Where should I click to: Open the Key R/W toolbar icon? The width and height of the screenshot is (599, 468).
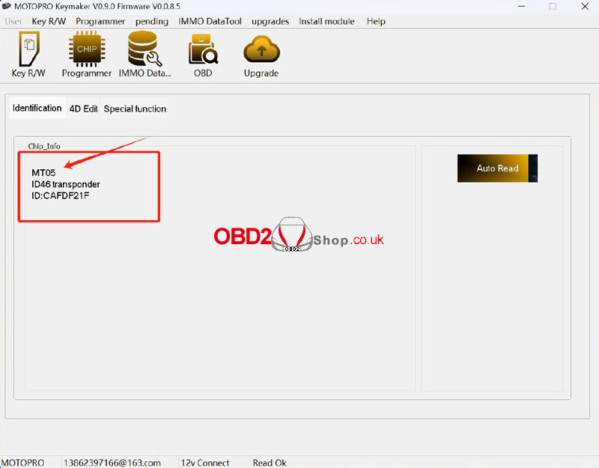(28, 54)
